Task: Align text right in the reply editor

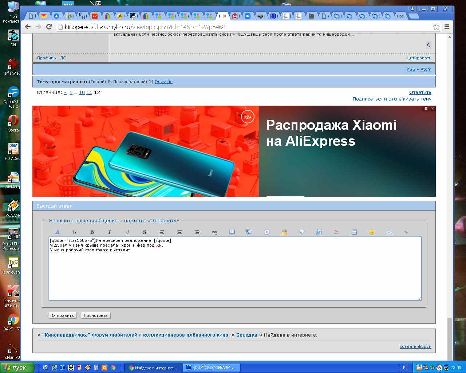Action: [x=197, y=232]
